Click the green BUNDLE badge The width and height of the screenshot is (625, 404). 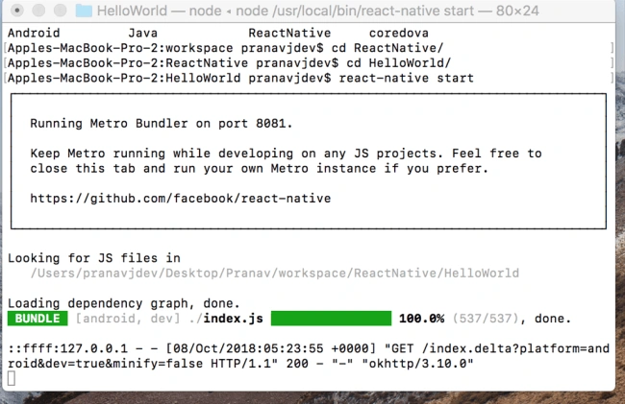click(37, 319)
